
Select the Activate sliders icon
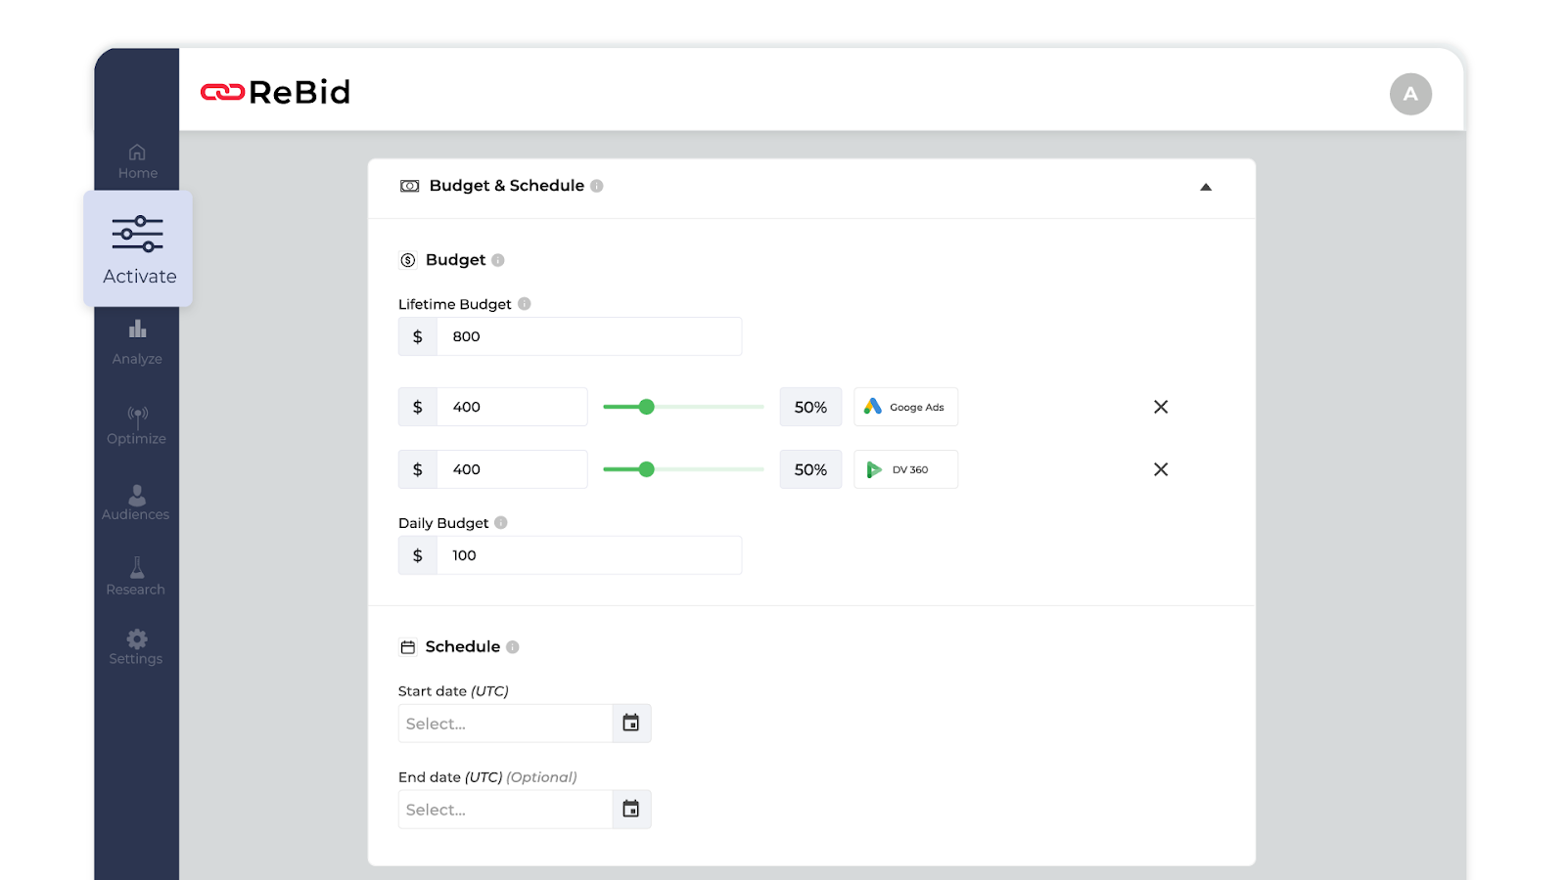pyautogui.click(x=137, y=234)
